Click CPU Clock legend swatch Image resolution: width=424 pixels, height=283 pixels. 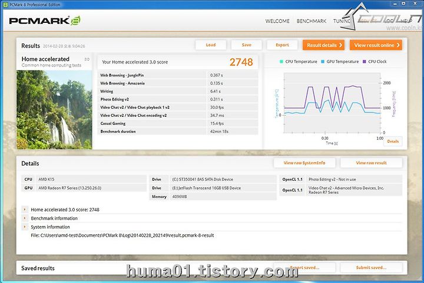point(365,62)
